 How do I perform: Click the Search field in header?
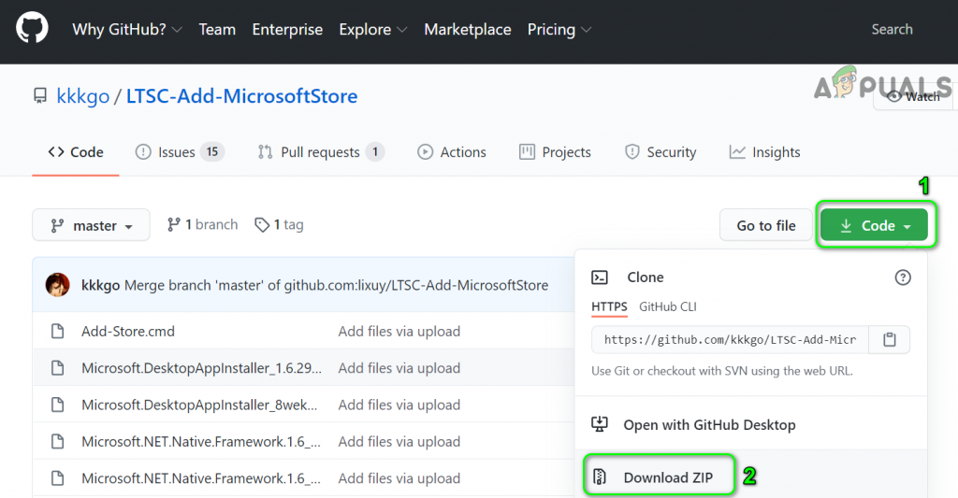[x=891, y=30]
